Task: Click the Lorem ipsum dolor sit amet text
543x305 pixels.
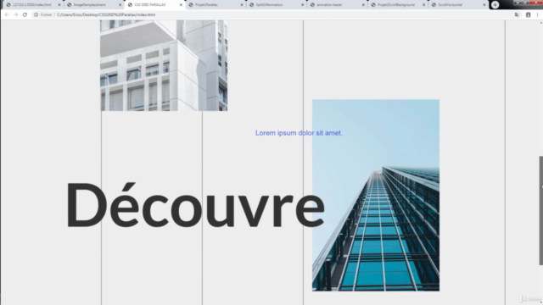Action: point(299,133)
